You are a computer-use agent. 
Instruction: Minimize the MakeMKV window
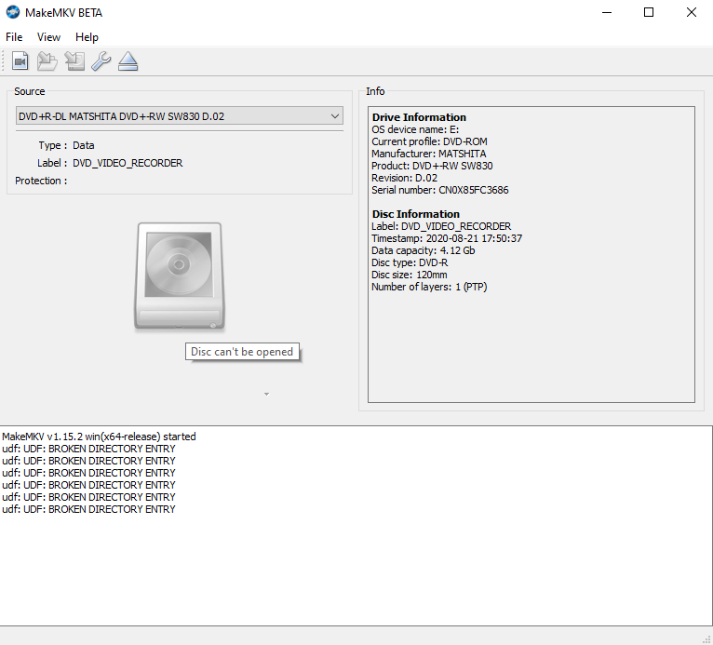click(x=607, y=12)
